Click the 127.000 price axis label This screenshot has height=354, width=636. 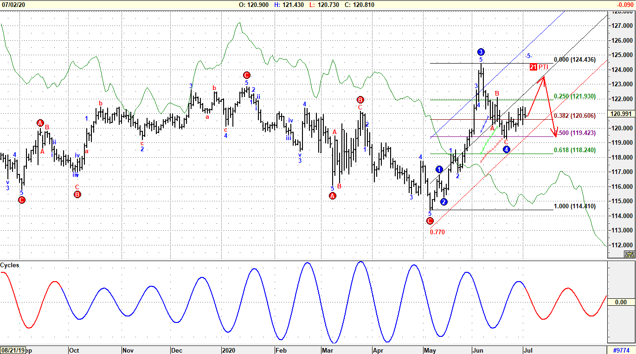pyautogui.click(x=623, y=26)
